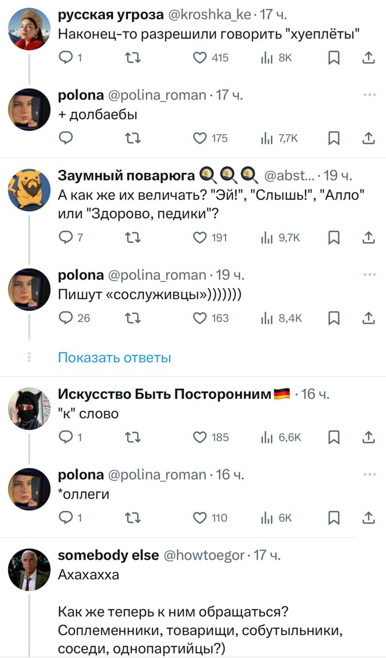The height and width of the screenshot is (658, 386).
Task: Open the @howtoegor profile handle
Action: (204, 555)
